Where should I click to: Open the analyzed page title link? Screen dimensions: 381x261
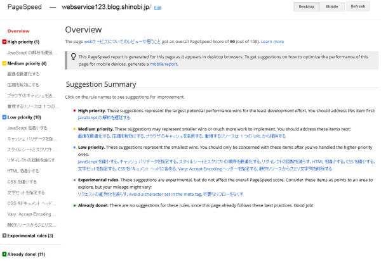point(122,41)
